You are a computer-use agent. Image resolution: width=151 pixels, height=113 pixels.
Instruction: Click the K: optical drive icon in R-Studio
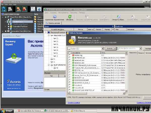[x=55, y=68]
